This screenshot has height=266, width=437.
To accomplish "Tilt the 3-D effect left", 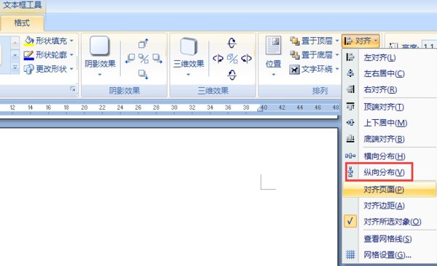I will tap(218, 59).
